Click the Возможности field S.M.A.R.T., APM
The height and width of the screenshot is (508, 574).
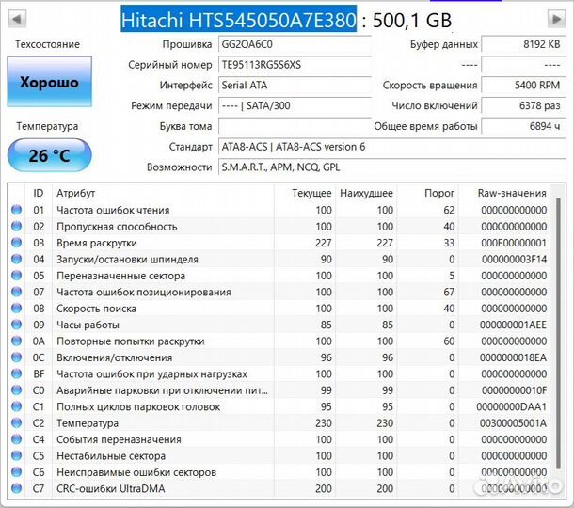coord(392,167)
